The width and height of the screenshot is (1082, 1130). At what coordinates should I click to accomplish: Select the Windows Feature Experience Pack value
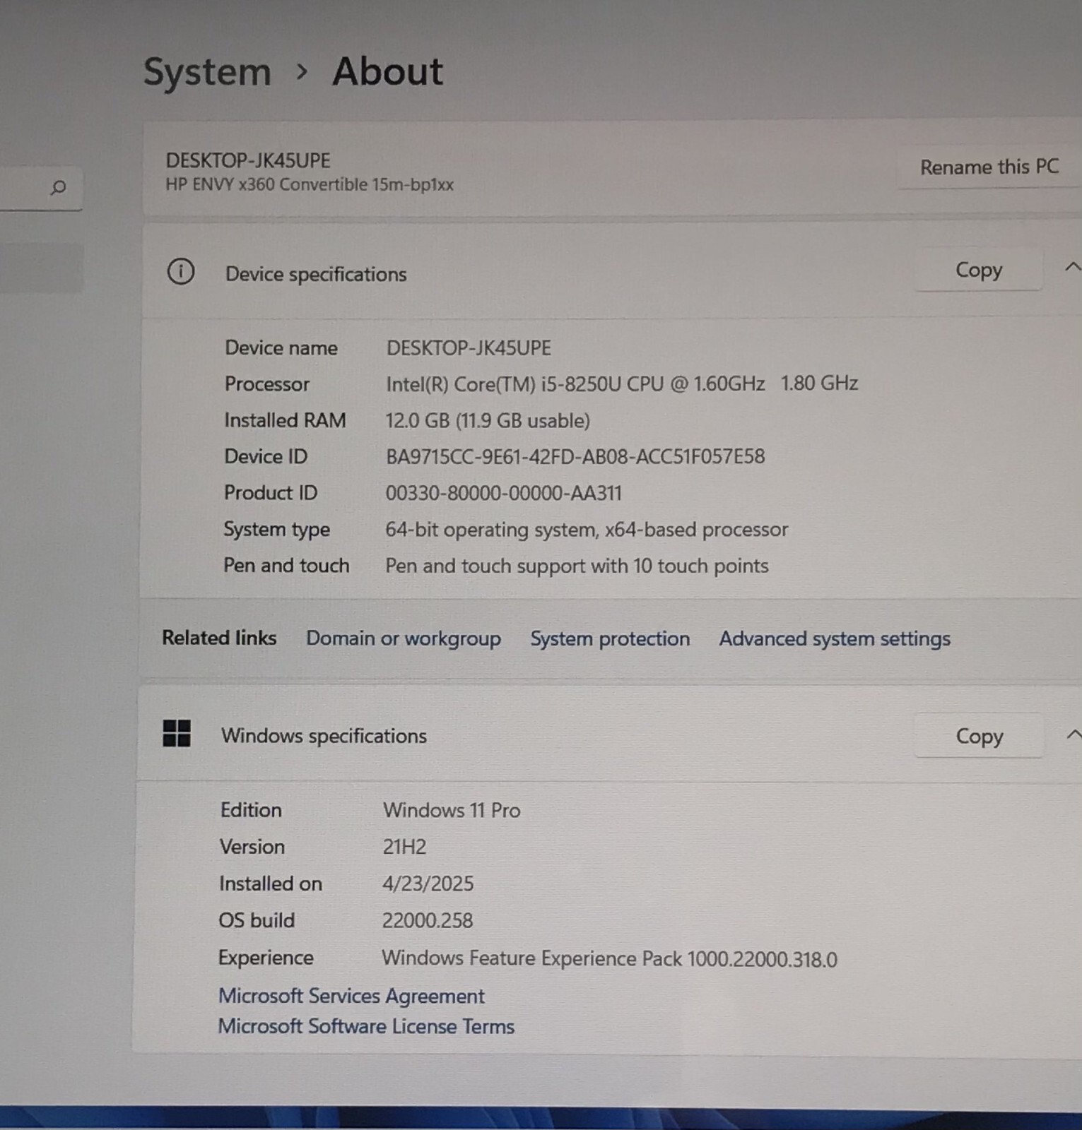tap(609, 959)
